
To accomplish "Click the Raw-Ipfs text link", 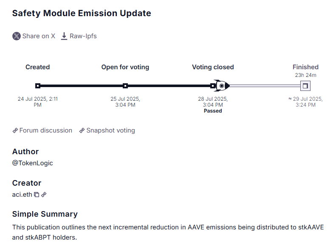I will [x=83, y=36].
